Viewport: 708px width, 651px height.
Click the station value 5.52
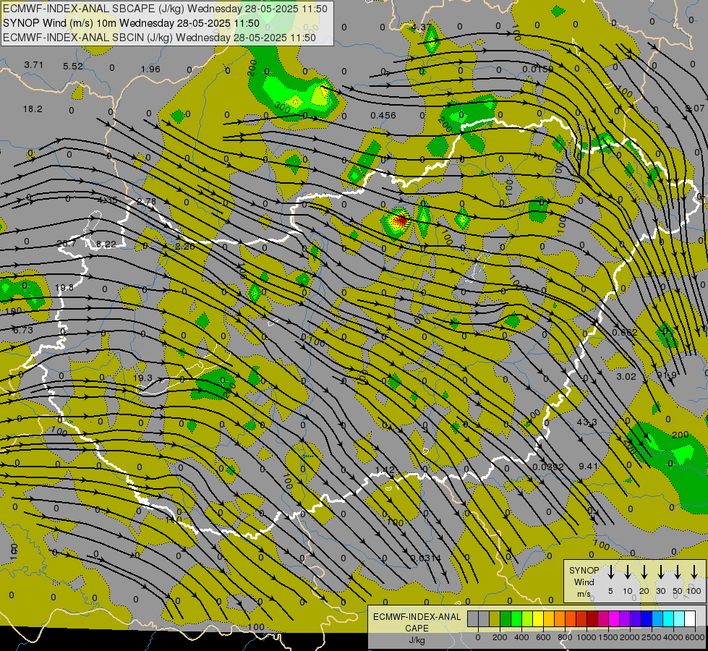(73, 67)
